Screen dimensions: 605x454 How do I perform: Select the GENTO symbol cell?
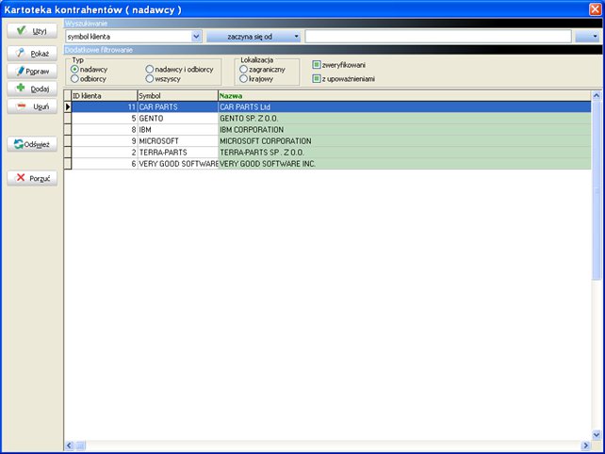tap(178, 119)
